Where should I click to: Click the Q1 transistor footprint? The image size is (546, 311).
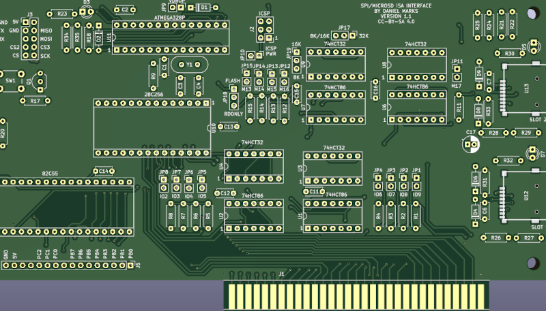[x=38, y=81]
